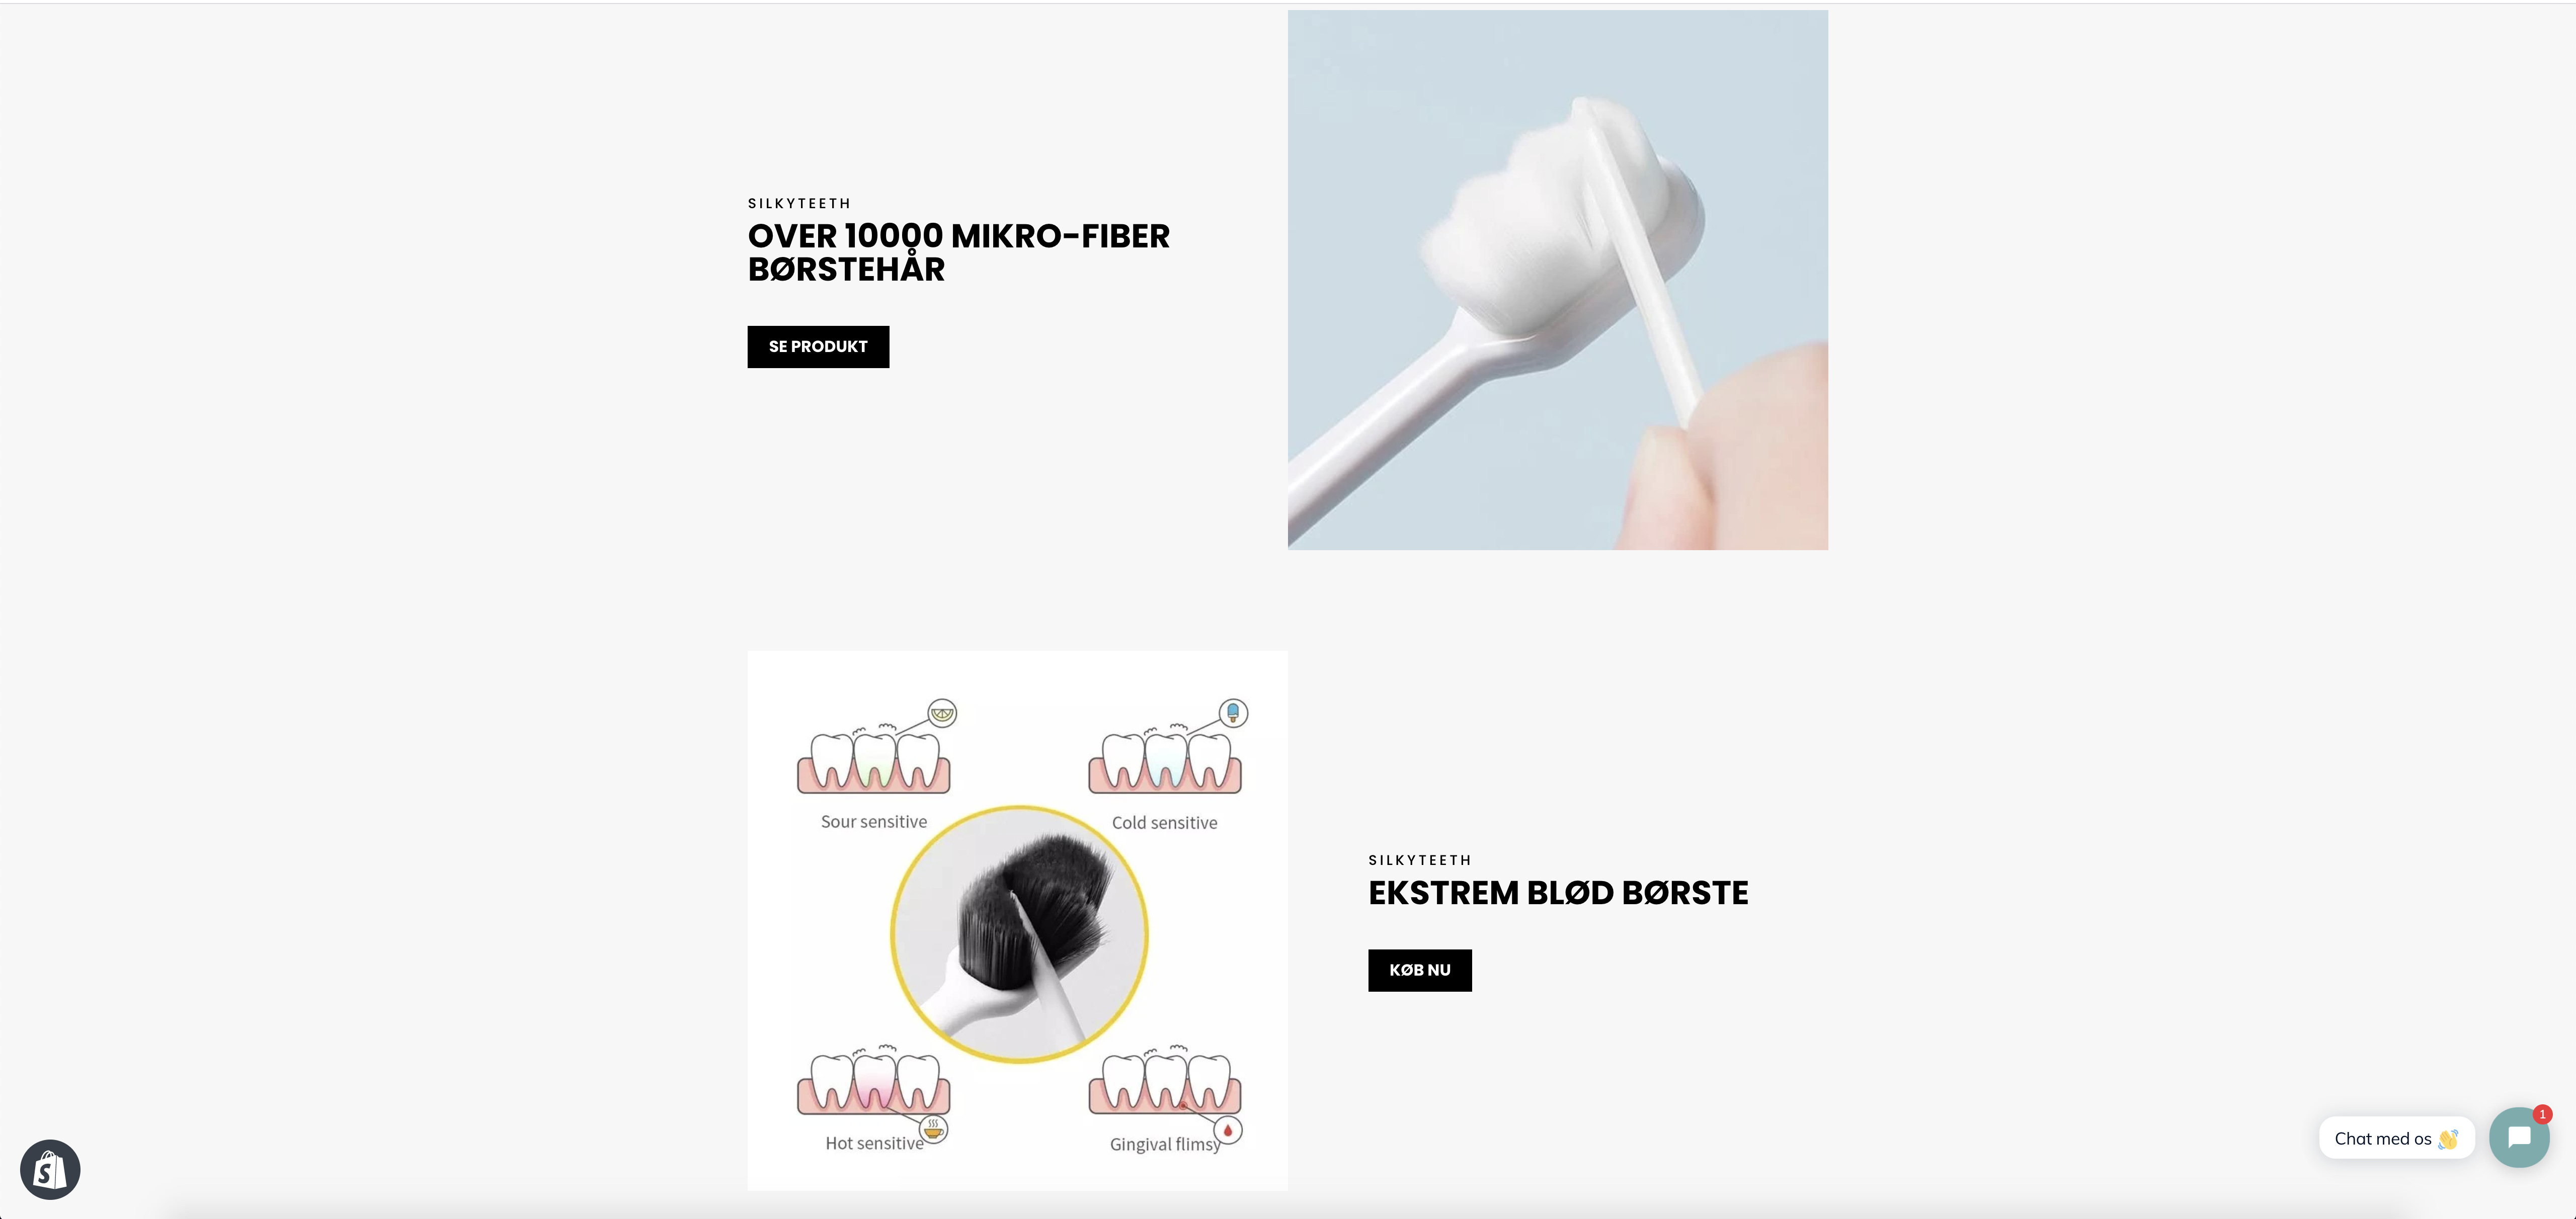This screenshot has height=1219, width=2576.
Task: Click the 'Sour sensitive' teeth illustration
Action: [x=873, y=759]
